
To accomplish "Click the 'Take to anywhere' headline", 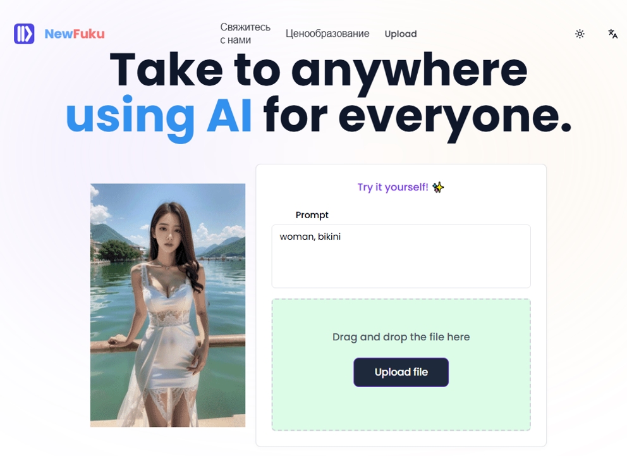I will [x=319, y=71].
